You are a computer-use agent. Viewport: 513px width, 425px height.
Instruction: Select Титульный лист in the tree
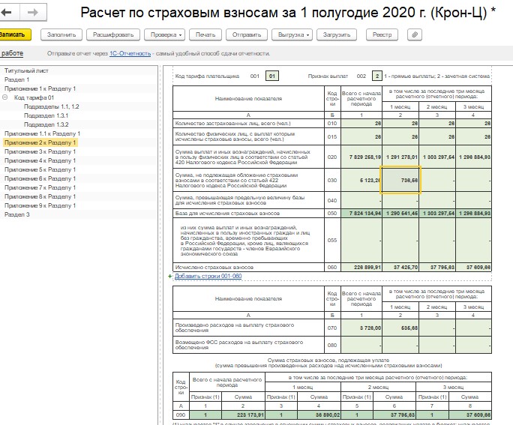(26, 70)
